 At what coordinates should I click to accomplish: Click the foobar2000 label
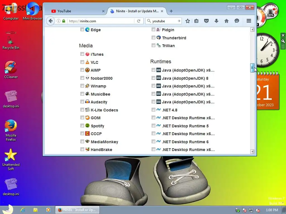102,78
